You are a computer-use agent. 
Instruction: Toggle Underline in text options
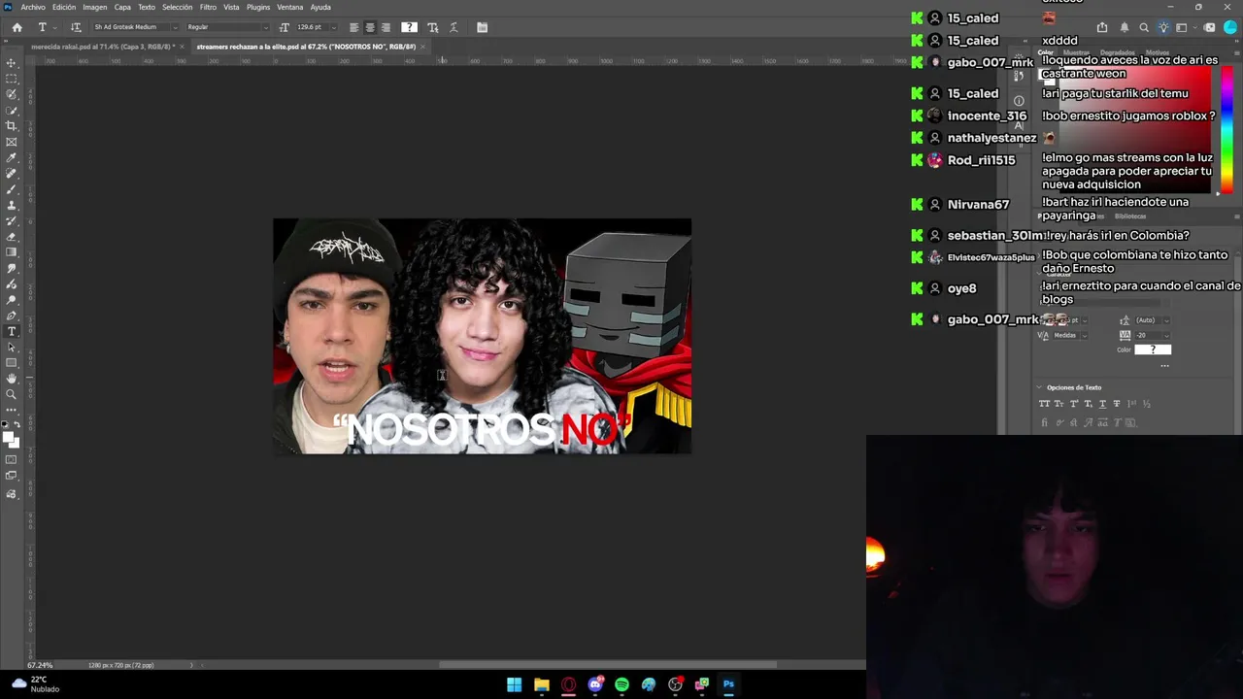coord(1102,404)
